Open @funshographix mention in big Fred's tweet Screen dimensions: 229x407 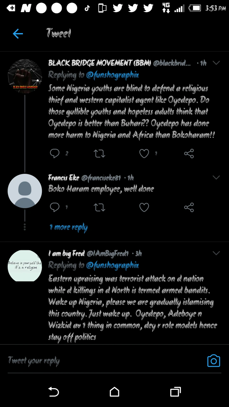tap(112, 265)
